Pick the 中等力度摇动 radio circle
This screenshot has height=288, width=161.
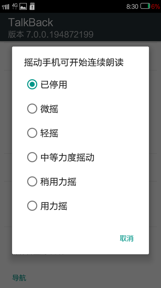click(x=32, y=157)
